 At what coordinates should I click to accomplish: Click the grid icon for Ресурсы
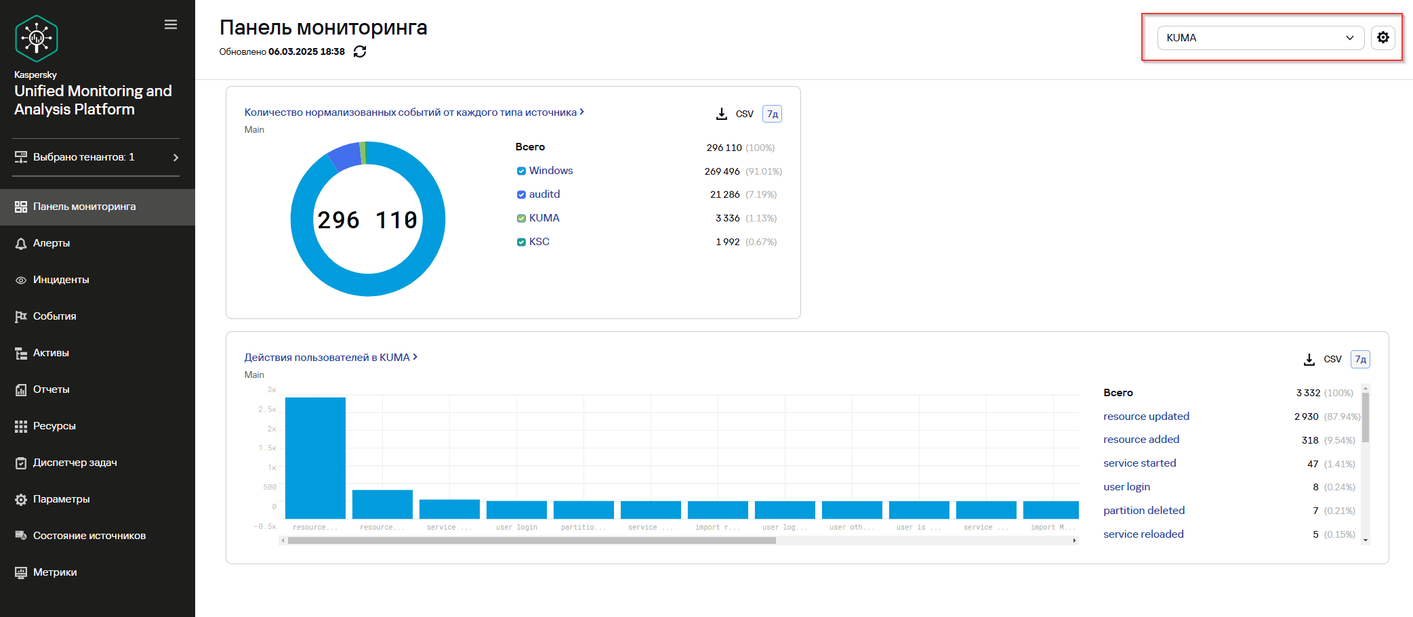[21, 426]
